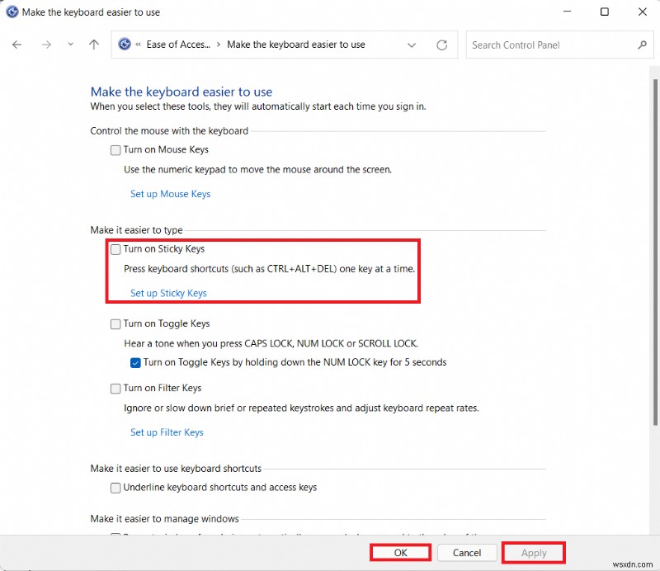
Task: Check Underline keyboard shortcuts and access keys
Action: pyautogui.click(x=115, y=488)
